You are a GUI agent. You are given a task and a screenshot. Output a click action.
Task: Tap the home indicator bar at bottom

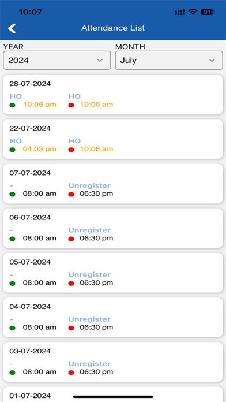(x=113, y=397)
